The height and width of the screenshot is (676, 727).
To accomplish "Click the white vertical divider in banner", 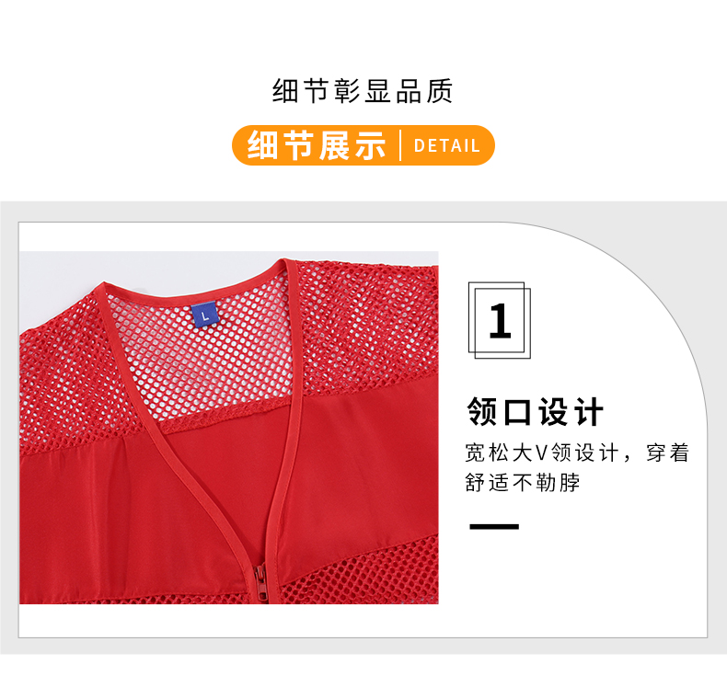I will click(400, 145).
